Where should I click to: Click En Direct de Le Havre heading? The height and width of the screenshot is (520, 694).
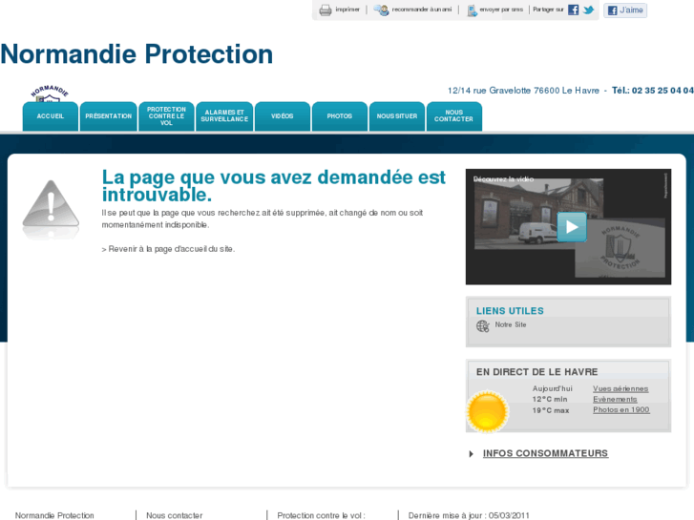click(536, 372)
